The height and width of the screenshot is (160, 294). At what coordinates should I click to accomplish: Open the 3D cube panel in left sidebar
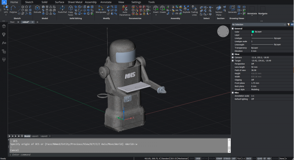point(4,26)
